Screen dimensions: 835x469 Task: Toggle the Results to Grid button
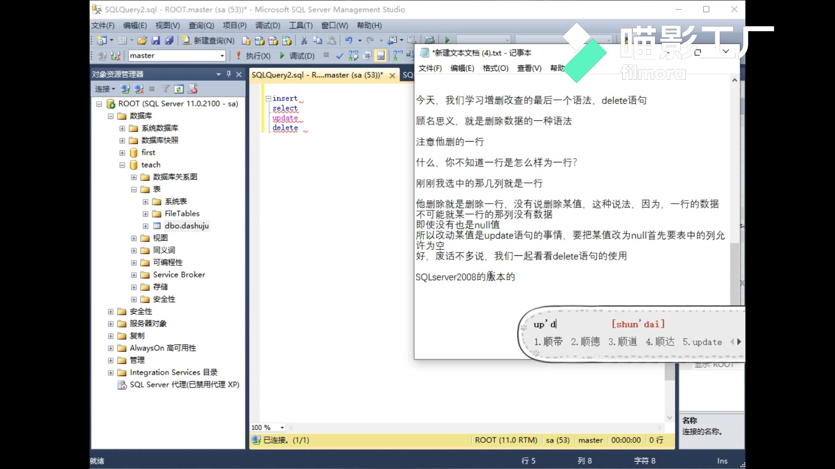pos(381,56)
